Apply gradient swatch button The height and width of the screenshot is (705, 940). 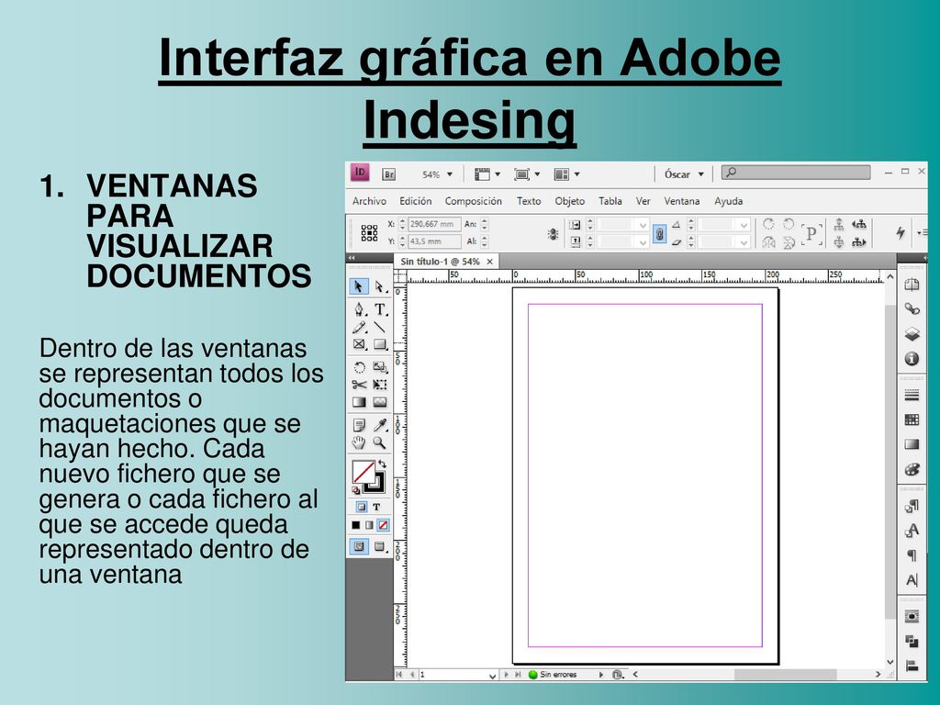pos(369,525)
